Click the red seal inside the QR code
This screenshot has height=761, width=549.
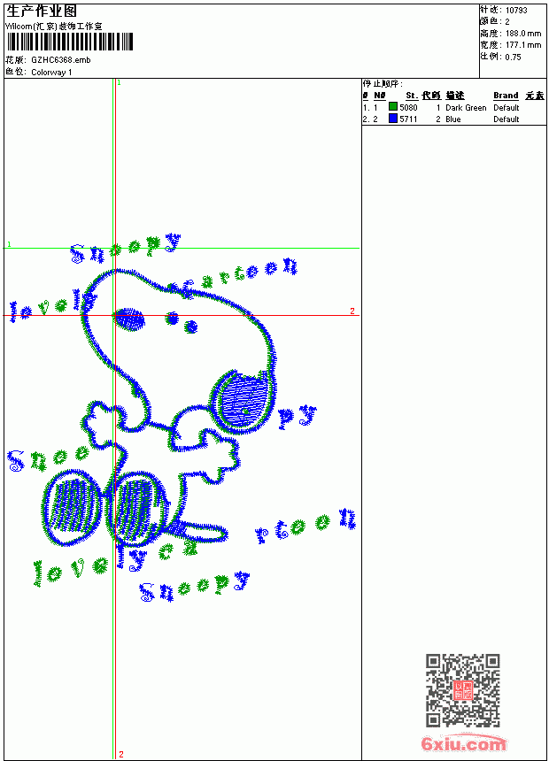click(x=463, y=689)
